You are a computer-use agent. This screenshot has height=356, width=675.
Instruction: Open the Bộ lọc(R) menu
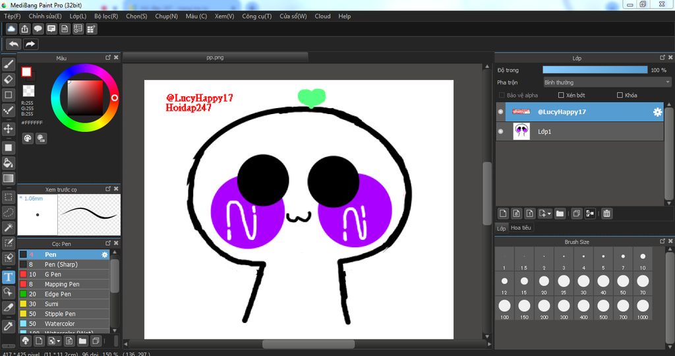click(106, 16)
